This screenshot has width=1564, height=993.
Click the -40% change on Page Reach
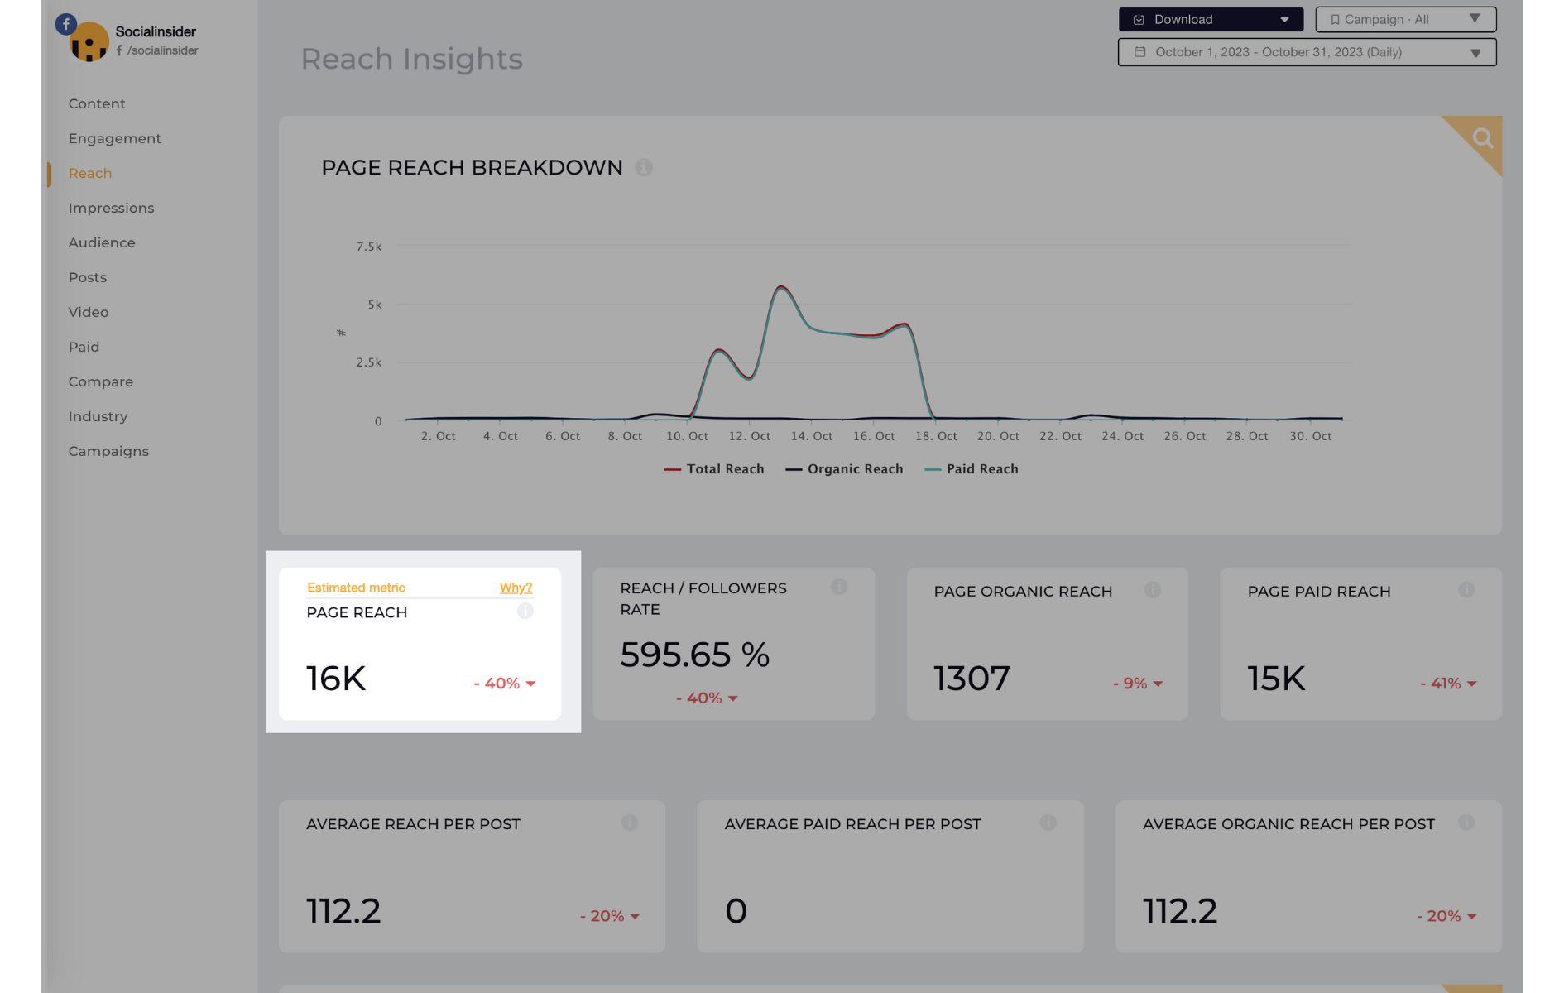point(505,684)
